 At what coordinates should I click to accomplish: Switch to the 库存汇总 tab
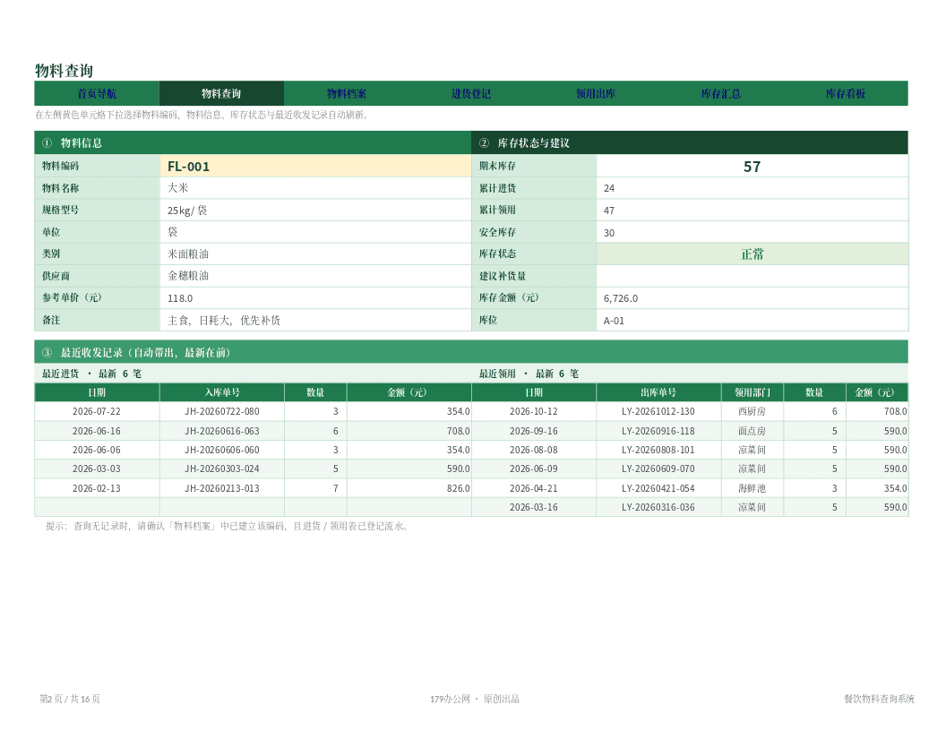721,93
